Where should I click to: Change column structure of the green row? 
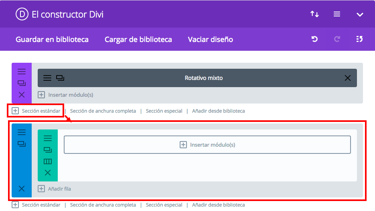48,161
